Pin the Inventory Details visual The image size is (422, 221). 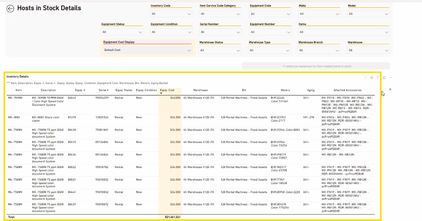tap(365, 77)
